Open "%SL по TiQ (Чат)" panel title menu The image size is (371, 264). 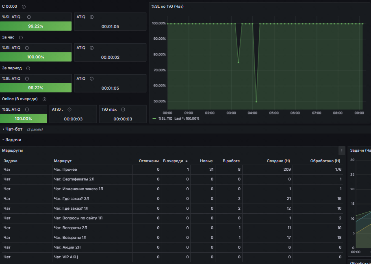coord(167,6)
